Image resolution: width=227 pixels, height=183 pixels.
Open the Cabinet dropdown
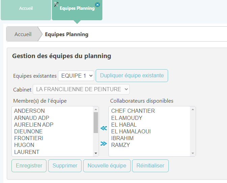(81, 89)
